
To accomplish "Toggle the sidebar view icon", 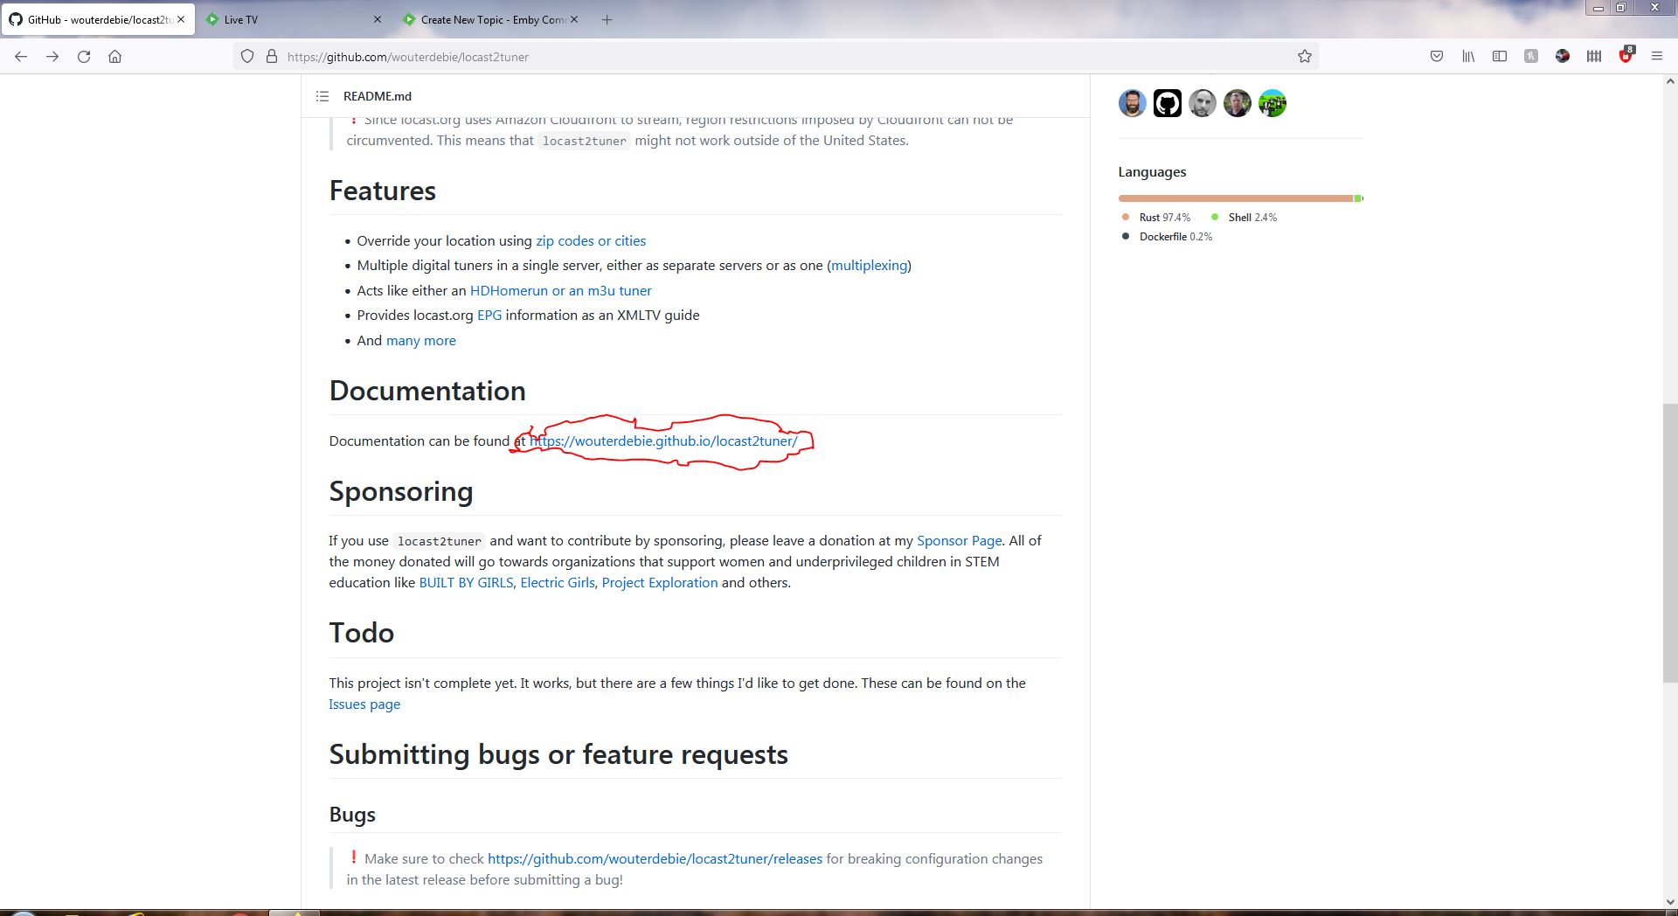I will (x=1499, y=56).
